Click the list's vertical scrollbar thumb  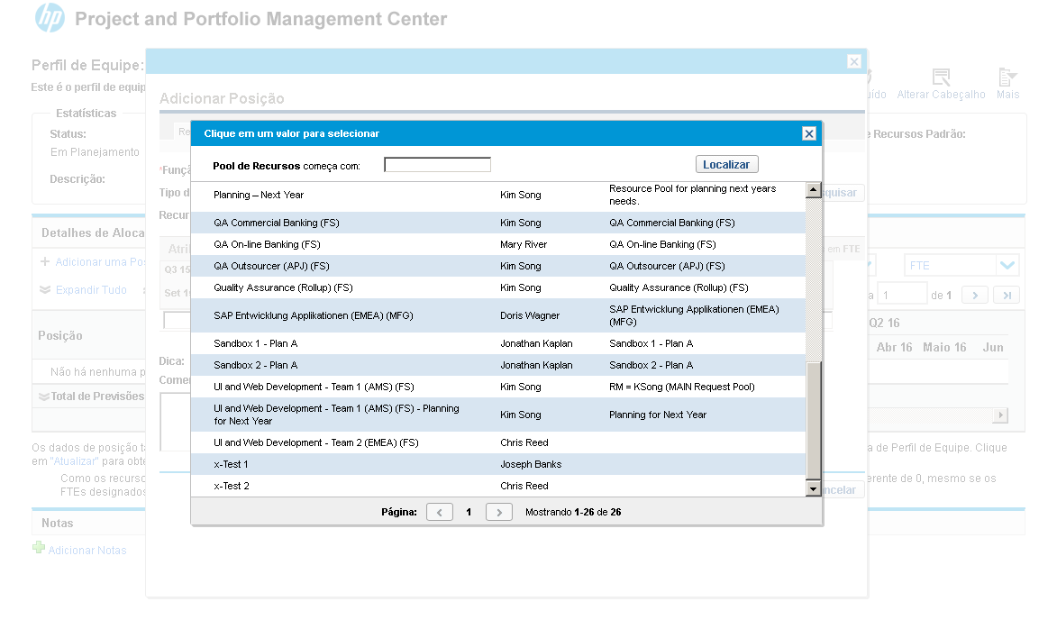click(814, 419)
